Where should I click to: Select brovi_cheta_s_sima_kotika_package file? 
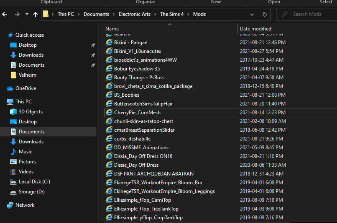(153, 86)
